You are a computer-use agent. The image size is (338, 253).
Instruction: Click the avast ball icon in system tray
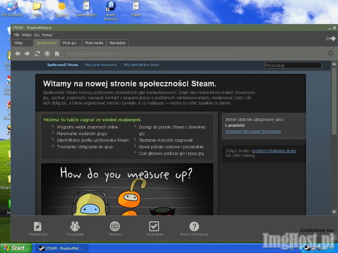coord(320,248)
